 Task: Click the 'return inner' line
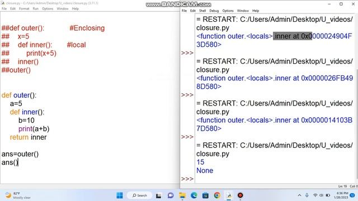tap(28, 137)
